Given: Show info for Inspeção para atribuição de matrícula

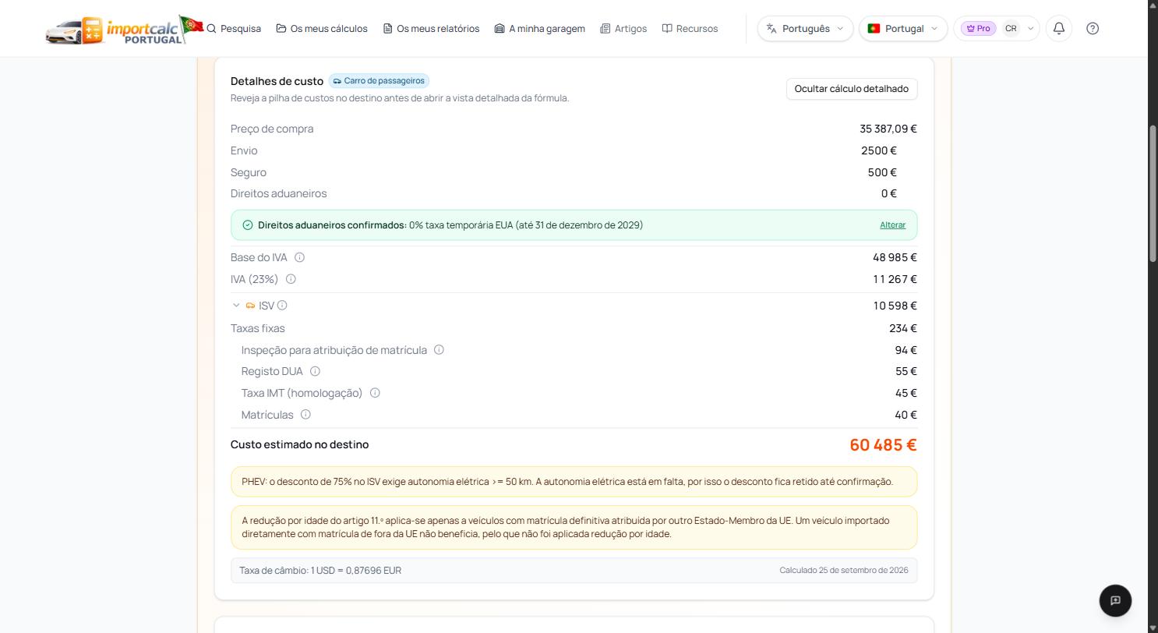Looking at the screenshot, I should tap(439, 350).
